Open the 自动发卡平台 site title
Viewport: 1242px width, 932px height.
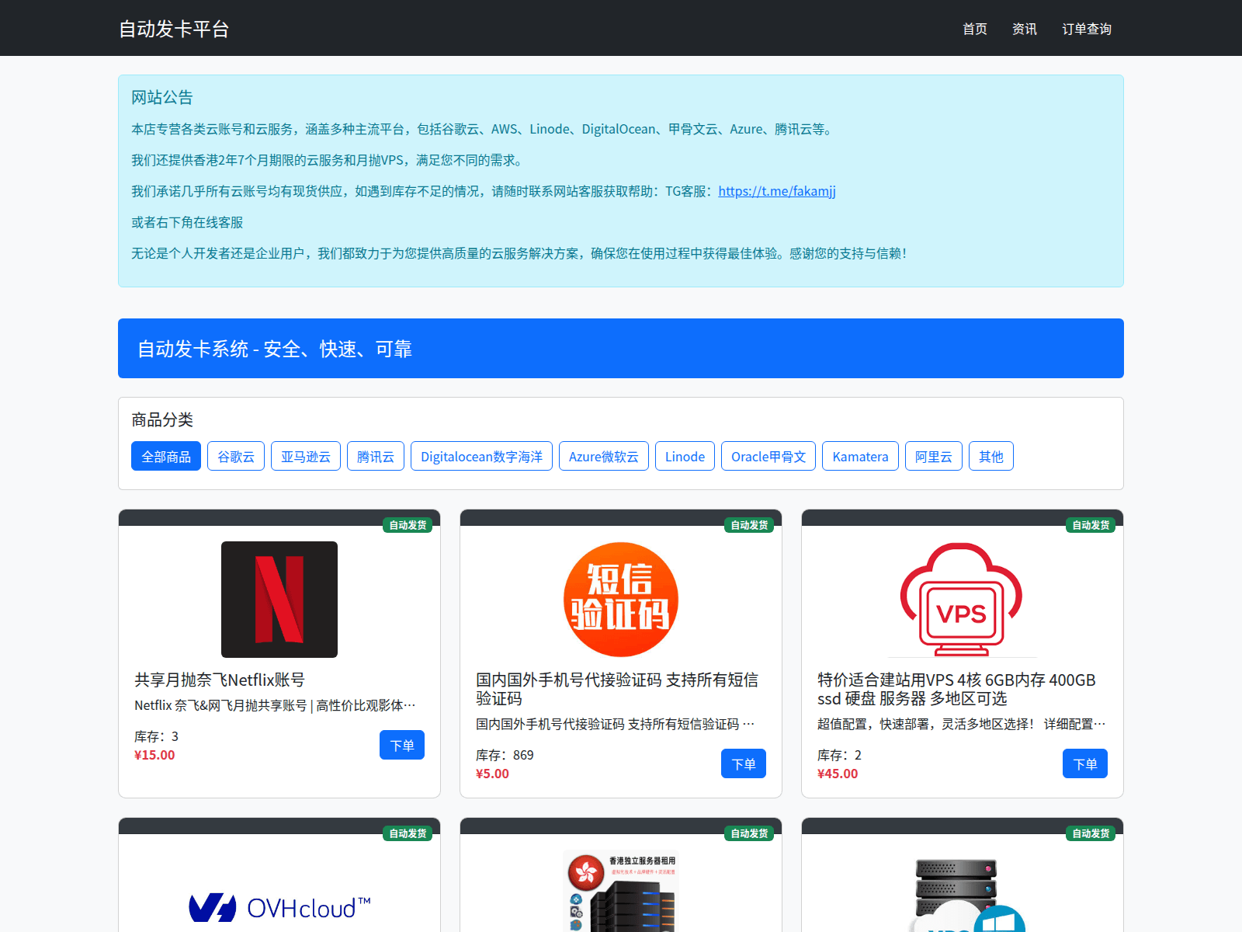[174, 29]
